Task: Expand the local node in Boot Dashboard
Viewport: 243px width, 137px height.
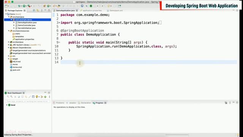Action: click(x=7, y=105)
